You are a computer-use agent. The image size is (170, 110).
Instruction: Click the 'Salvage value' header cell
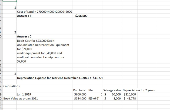[112, 90]
